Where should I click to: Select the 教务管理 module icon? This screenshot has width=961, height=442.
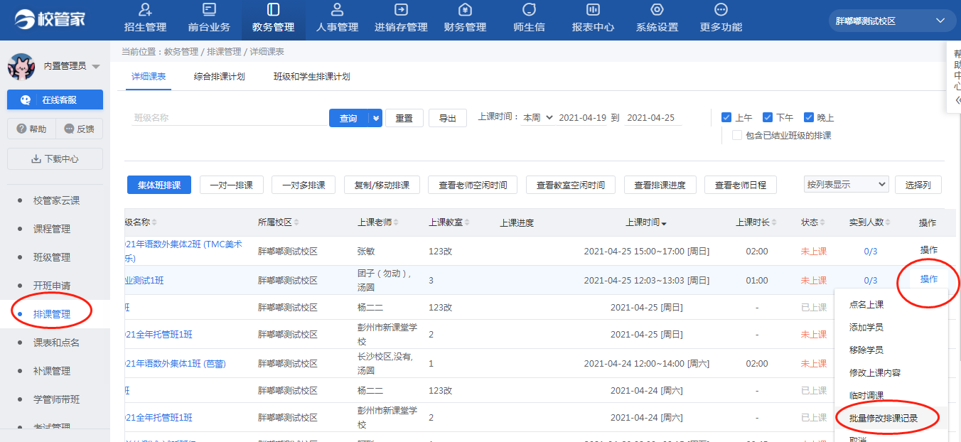coord(273,10)
